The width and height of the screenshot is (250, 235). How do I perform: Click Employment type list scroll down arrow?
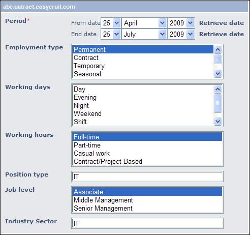217,74
